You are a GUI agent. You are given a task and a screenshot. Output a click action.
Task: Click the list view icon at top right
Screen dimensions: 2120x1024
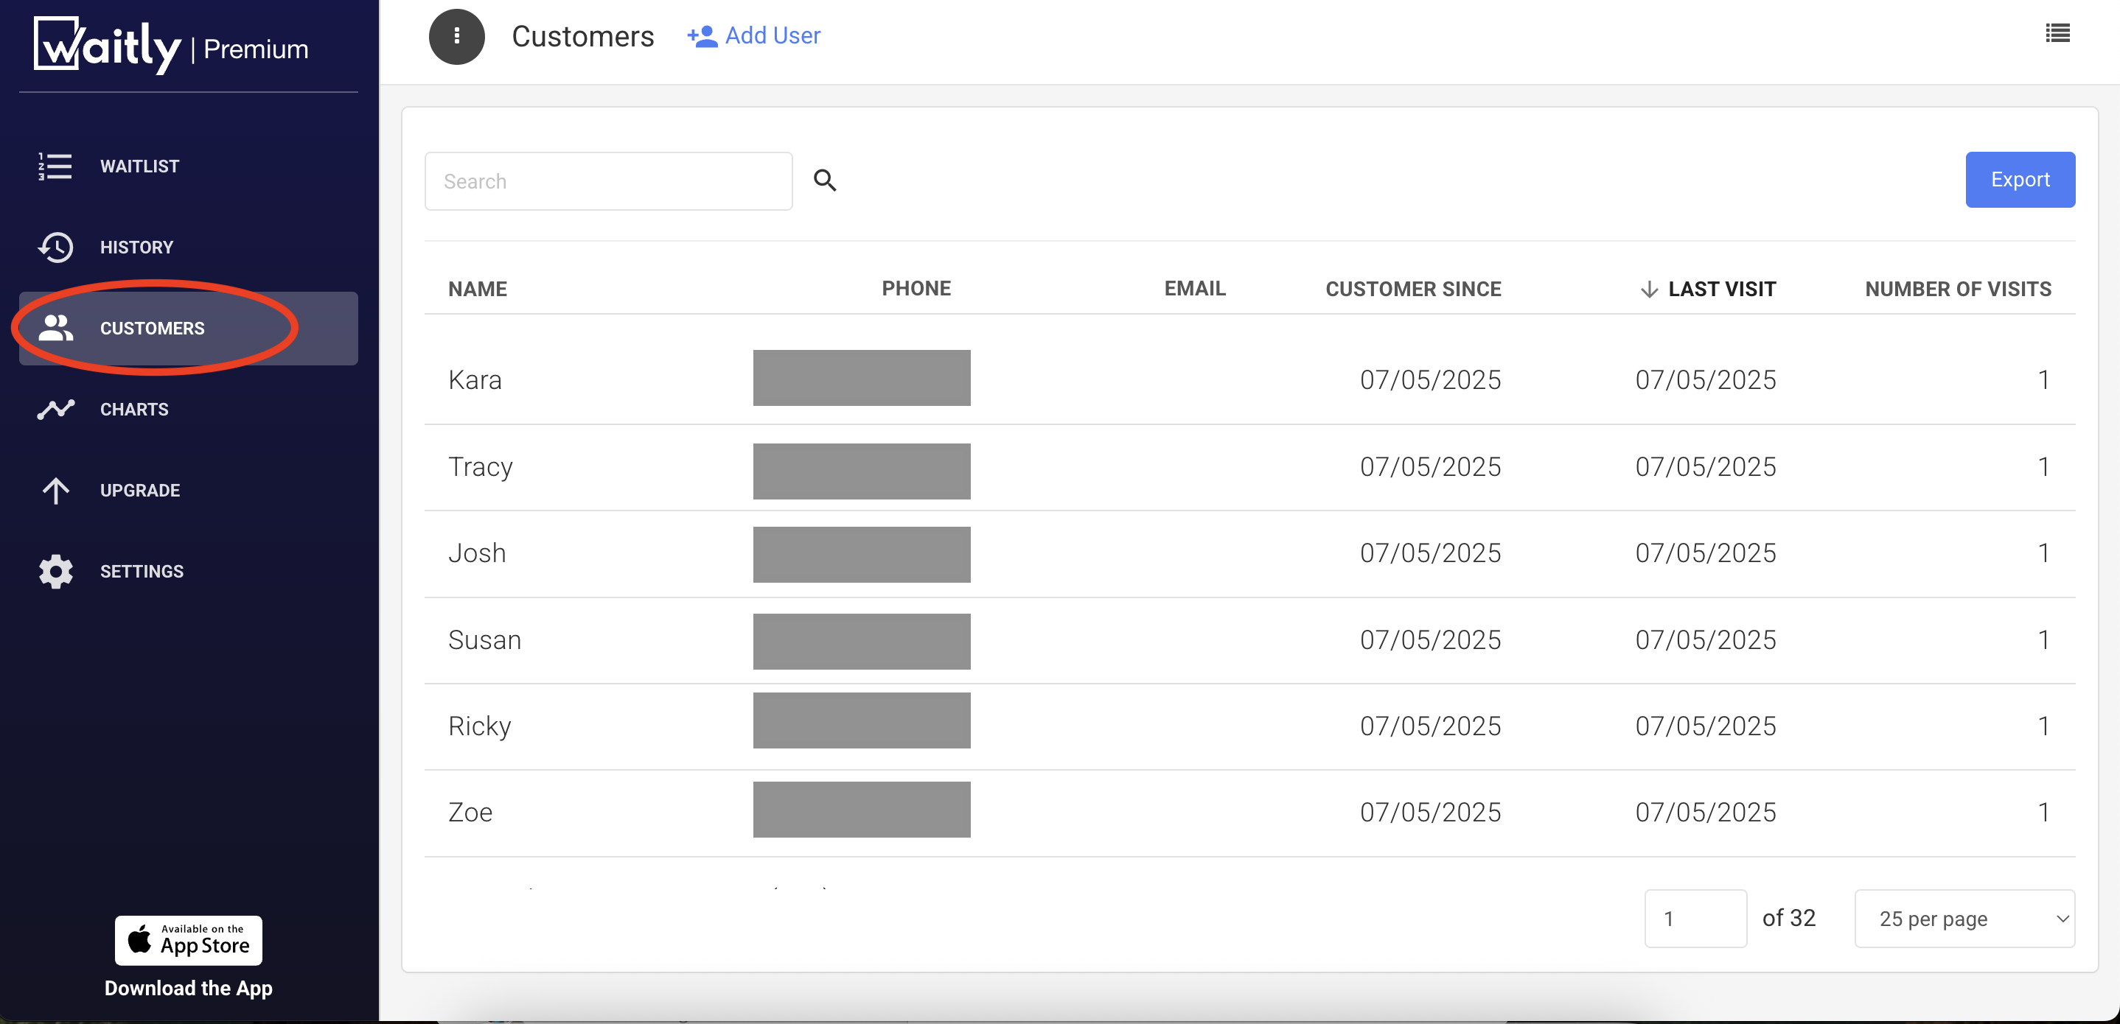coord(2057,34)
